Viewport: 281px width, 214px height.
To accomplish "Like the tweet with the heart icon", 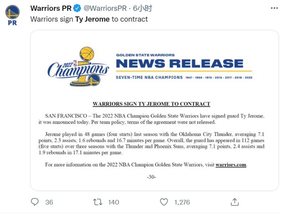I will point(164,202).
